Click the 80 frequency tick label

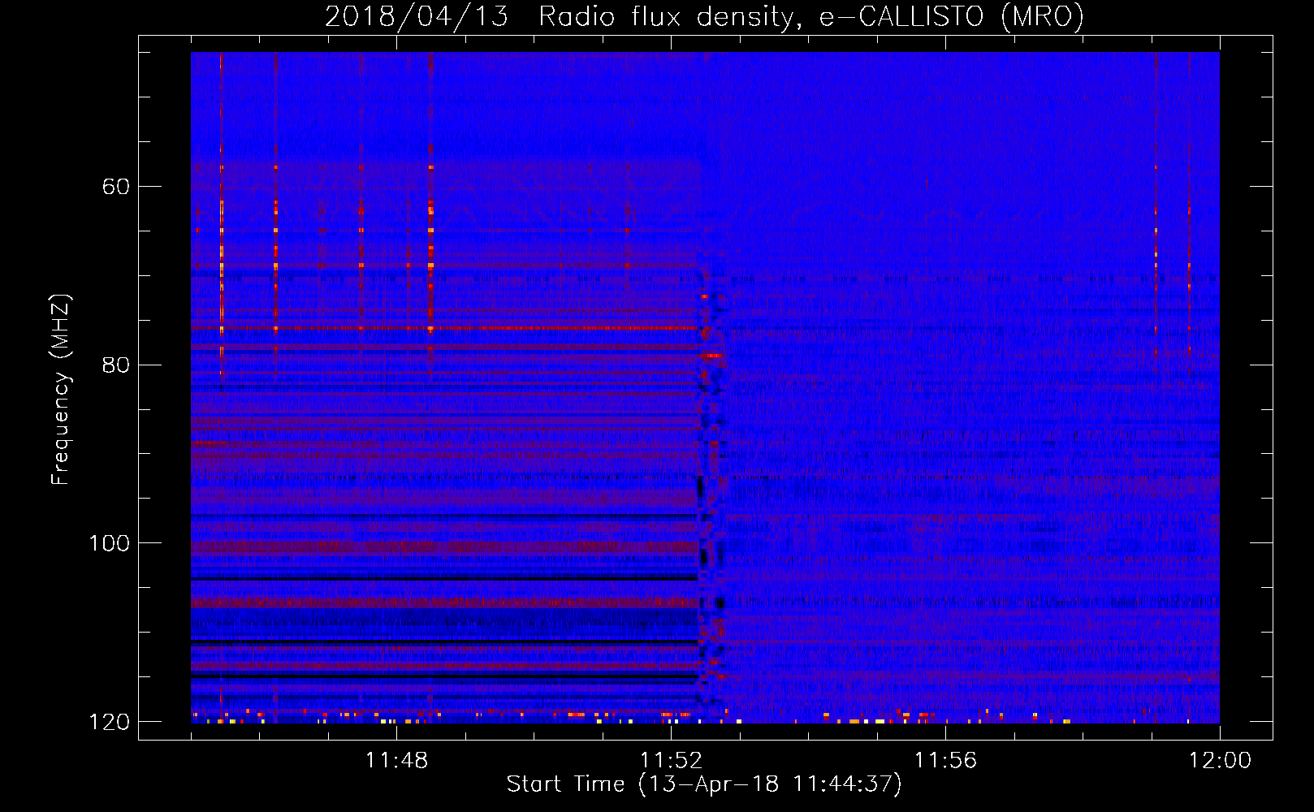coord(115,365)
